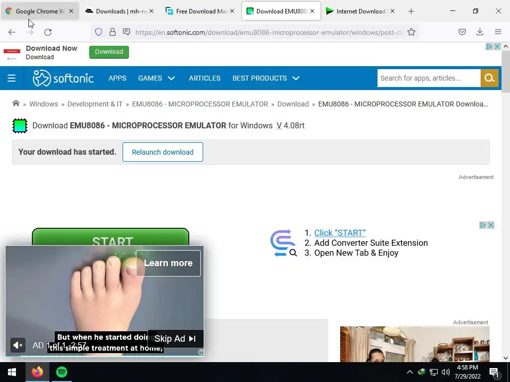The width and height of the screenshot is (510, 382).
Task: Click the EMU8086 green chip icon
Action: pos(20,126)
